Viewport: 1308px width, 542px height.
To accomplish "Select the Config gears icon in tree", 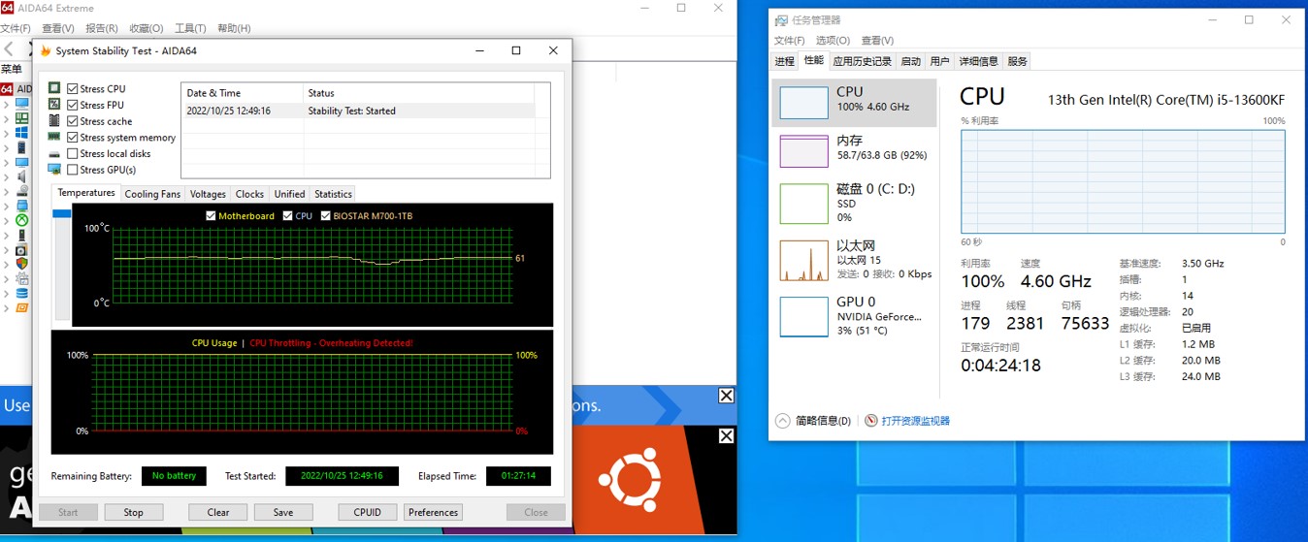I will coord(21,278).
